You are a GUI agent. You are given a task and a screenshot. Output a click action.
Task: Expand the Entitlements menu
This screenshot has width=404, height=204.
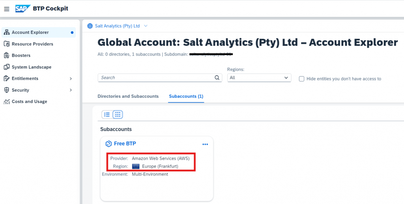coord(71,79)
